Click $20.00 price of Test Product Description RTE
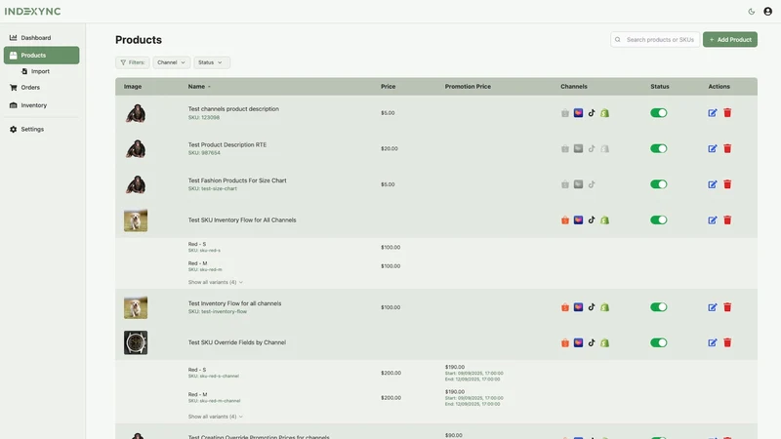 (389, 149)
